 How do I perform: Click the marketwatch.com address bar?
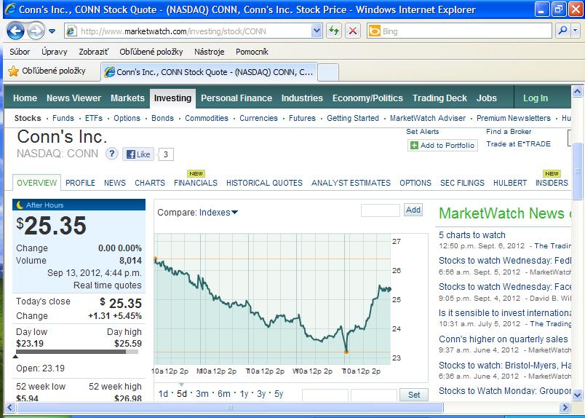(x=187, y=31)
